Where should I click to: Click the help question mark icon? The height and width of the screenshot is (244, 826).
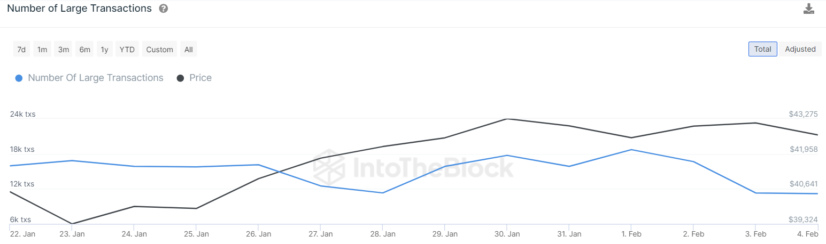(x=164, y=9)
